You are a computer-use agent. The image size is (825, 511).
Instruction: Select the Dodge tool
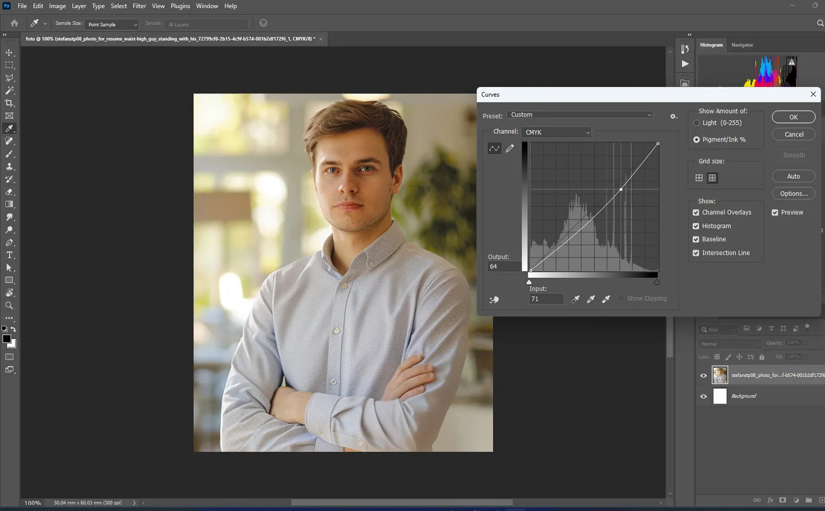click(x=9, y=230)
